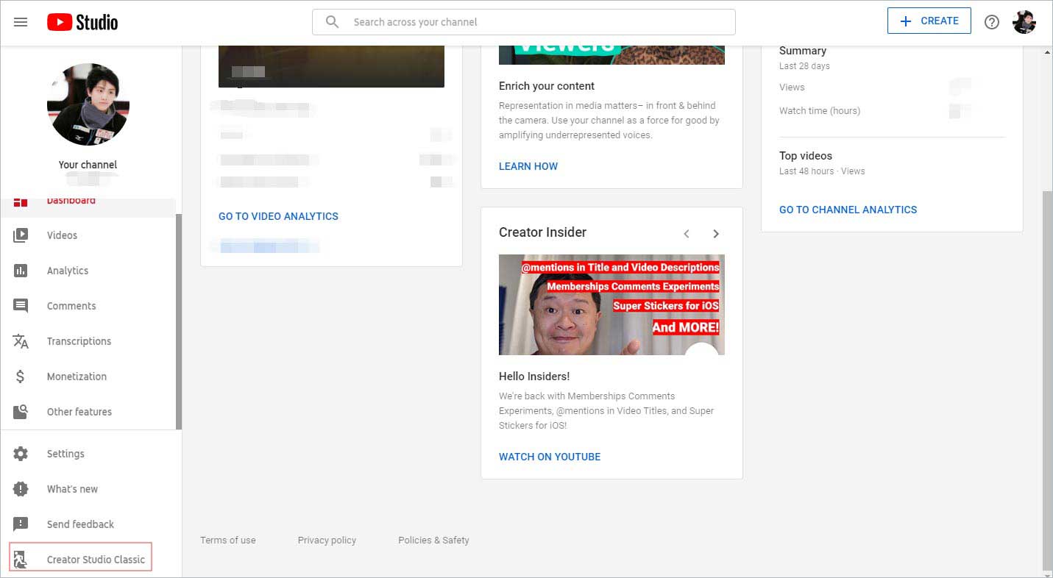
Task: Switch to Creator Studio Classic
Action: pyautogui.click(x=96, y=559)
